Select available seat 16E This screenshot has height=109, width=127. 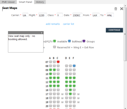click(x=70, y=90)
